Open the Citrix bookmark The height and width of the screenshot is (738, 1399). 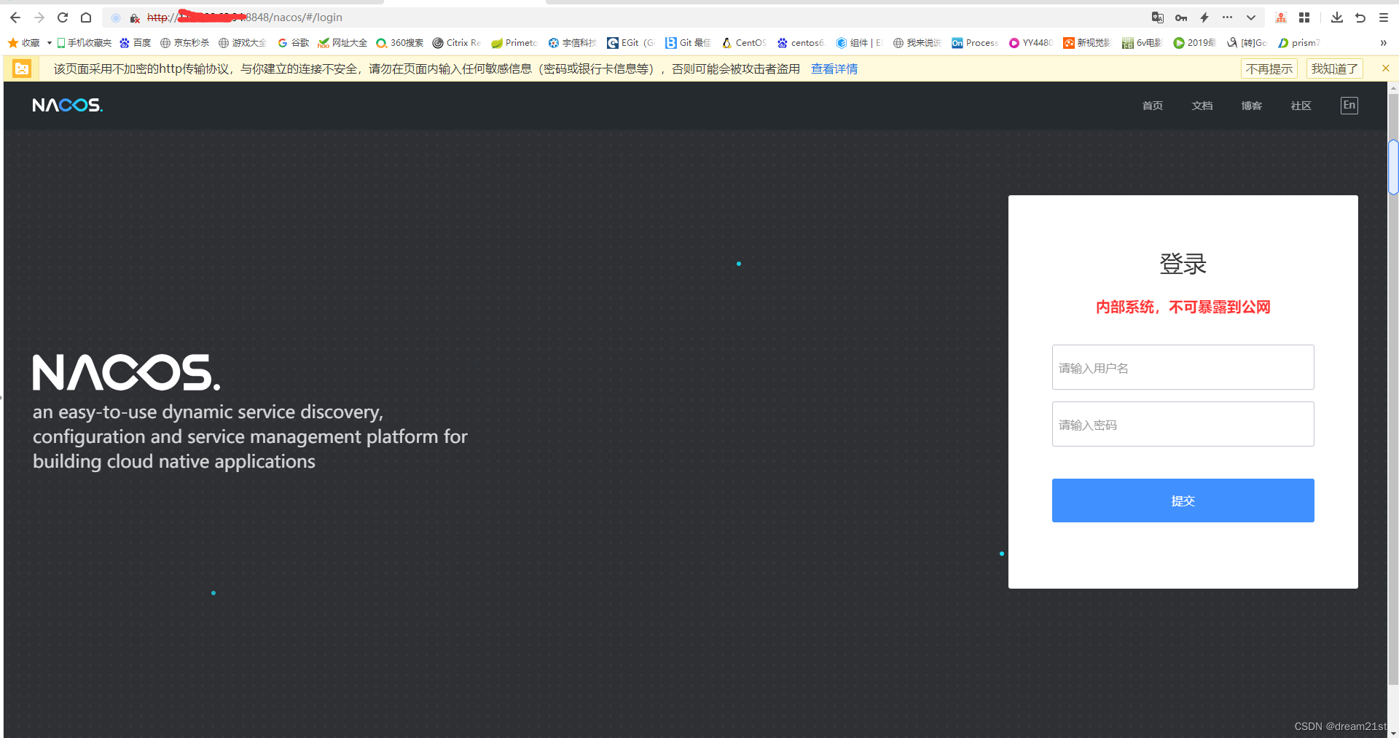pyautogui.click(x=457, y=43)
